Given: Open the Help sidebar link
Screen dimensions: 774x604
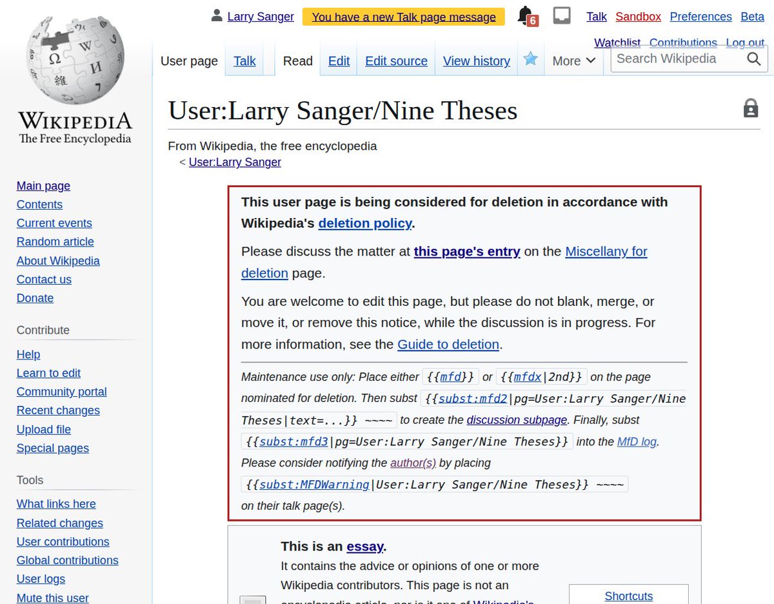Looking at the screenshot, I should [28, 354].
